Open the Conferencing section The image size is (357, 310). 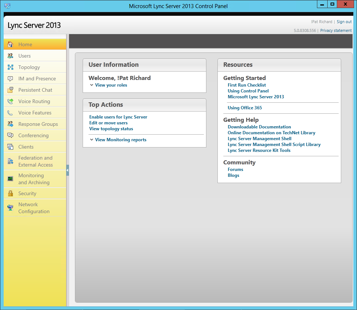(35, 135)
